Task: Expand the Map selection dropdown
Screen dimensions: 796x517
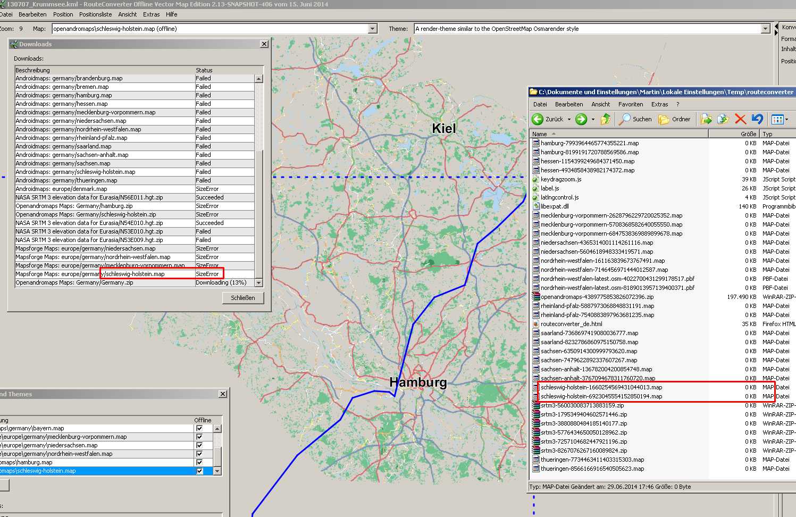Action: click(372, 29)
